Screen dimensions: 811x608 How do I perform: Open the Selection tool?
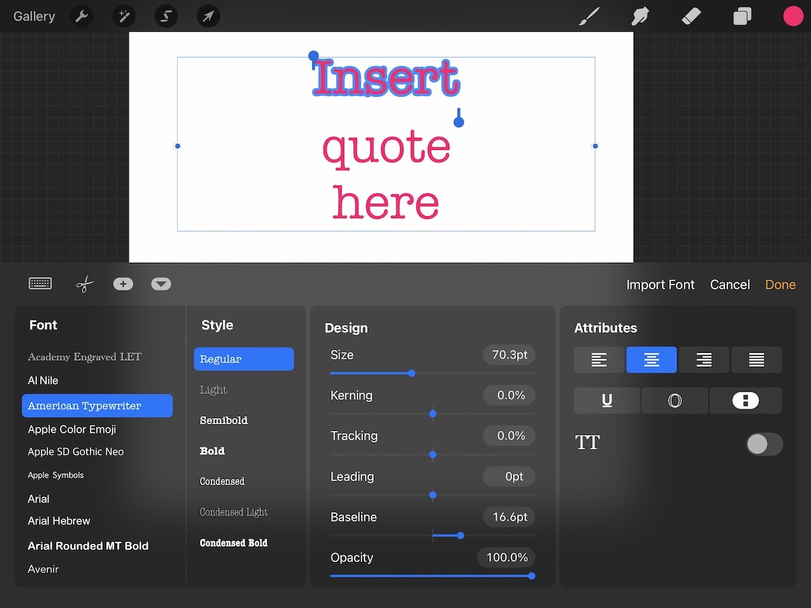166,16
